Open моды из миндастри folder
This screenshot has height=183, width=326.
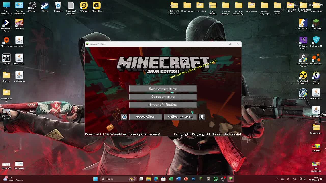[264, 8]
